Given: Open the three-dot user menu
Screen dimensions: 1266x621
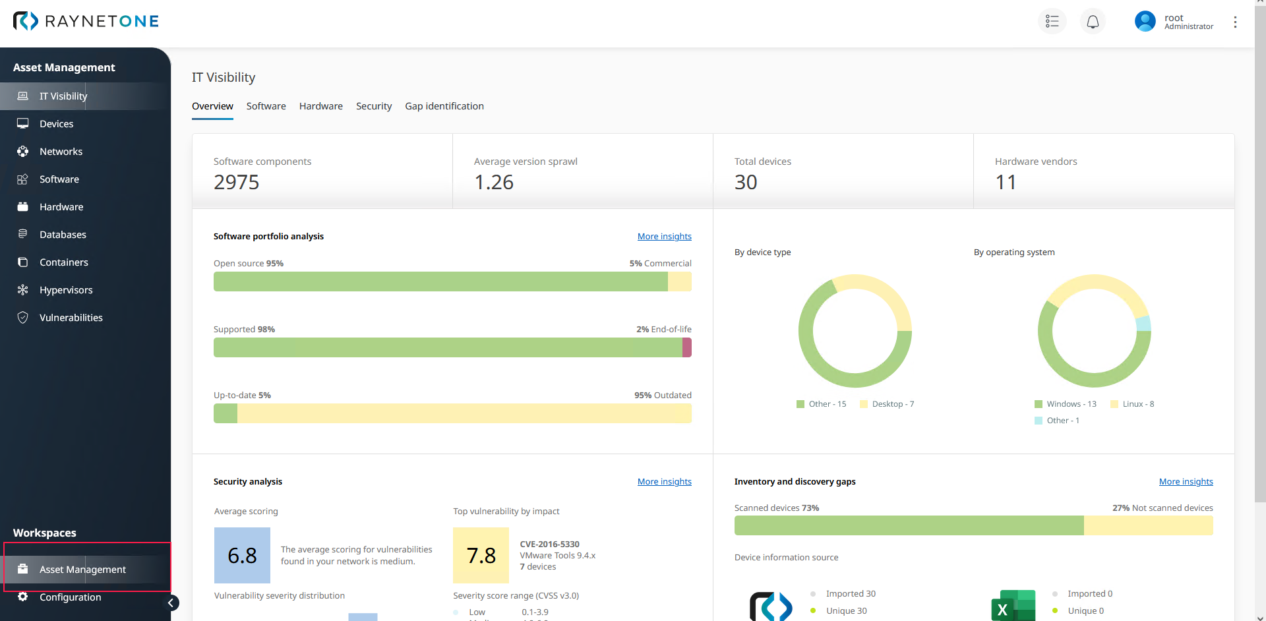Looking at the screenshot, I should tap(1235, 22).
